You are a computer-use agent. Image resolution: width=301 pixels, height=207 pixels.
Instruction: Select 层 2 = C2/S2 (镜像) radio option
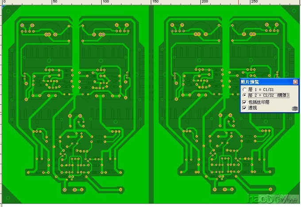(244, 95)
